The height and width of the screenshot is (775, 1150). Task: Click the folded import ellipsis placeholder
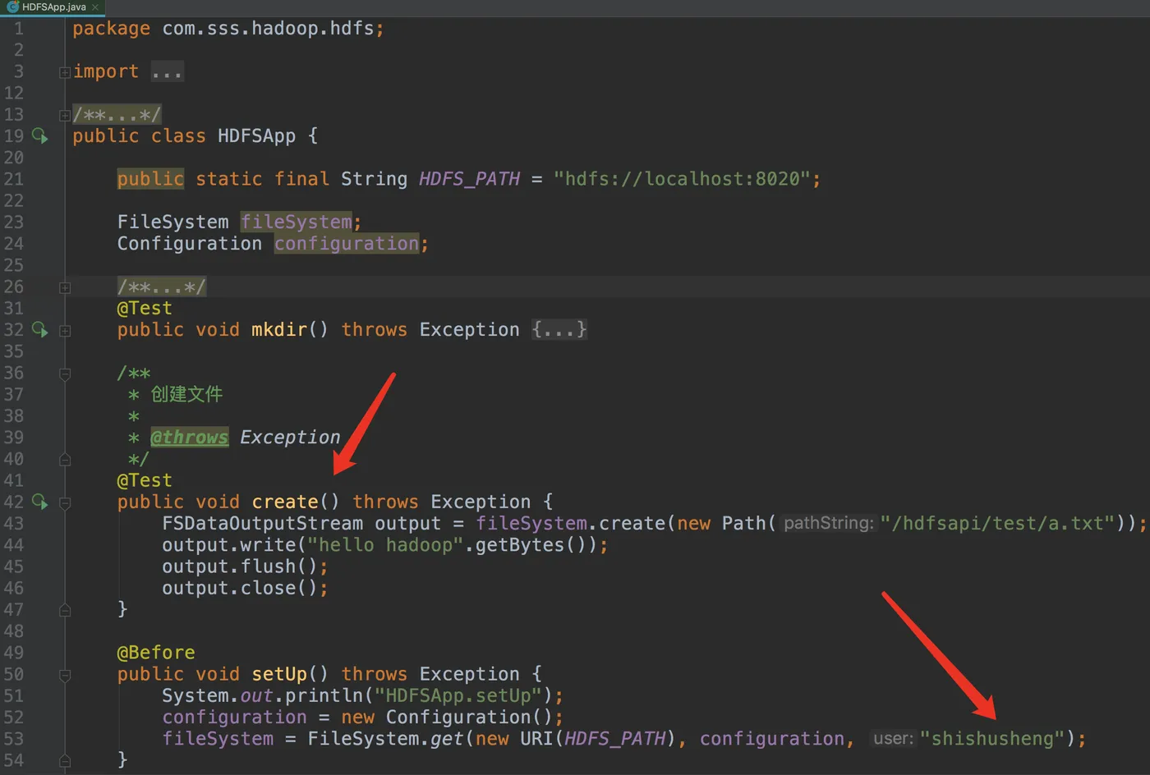pos(167,72)
